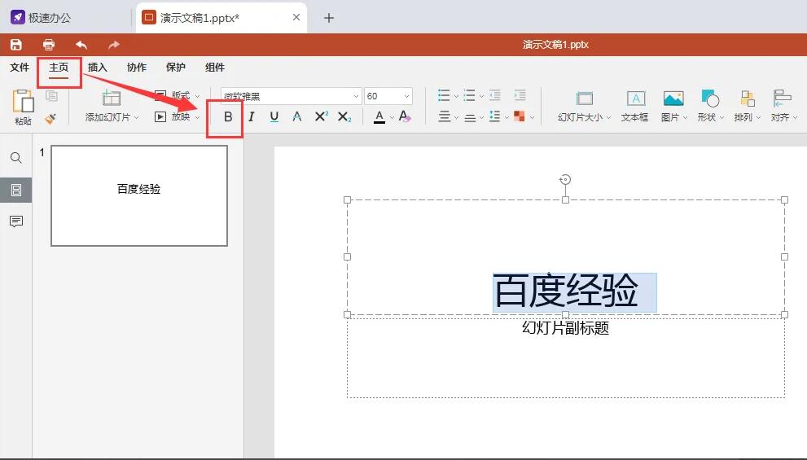Open the font name combo box 微软雅黑
Viewport: 807px width, 460px height.
point(291,96)
